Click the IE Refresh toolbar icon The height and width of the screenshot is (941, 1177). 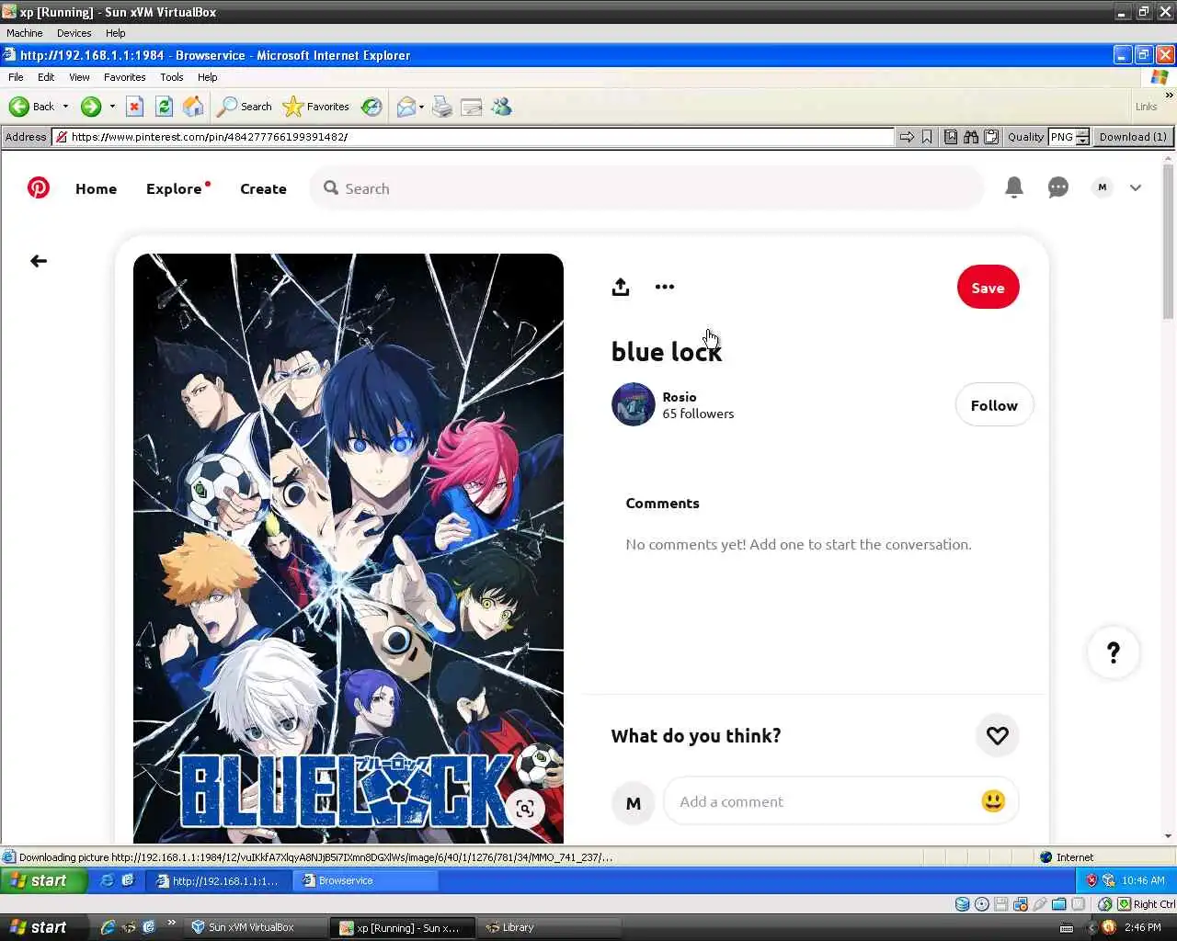pyautogui.click(x=164, y=107)
